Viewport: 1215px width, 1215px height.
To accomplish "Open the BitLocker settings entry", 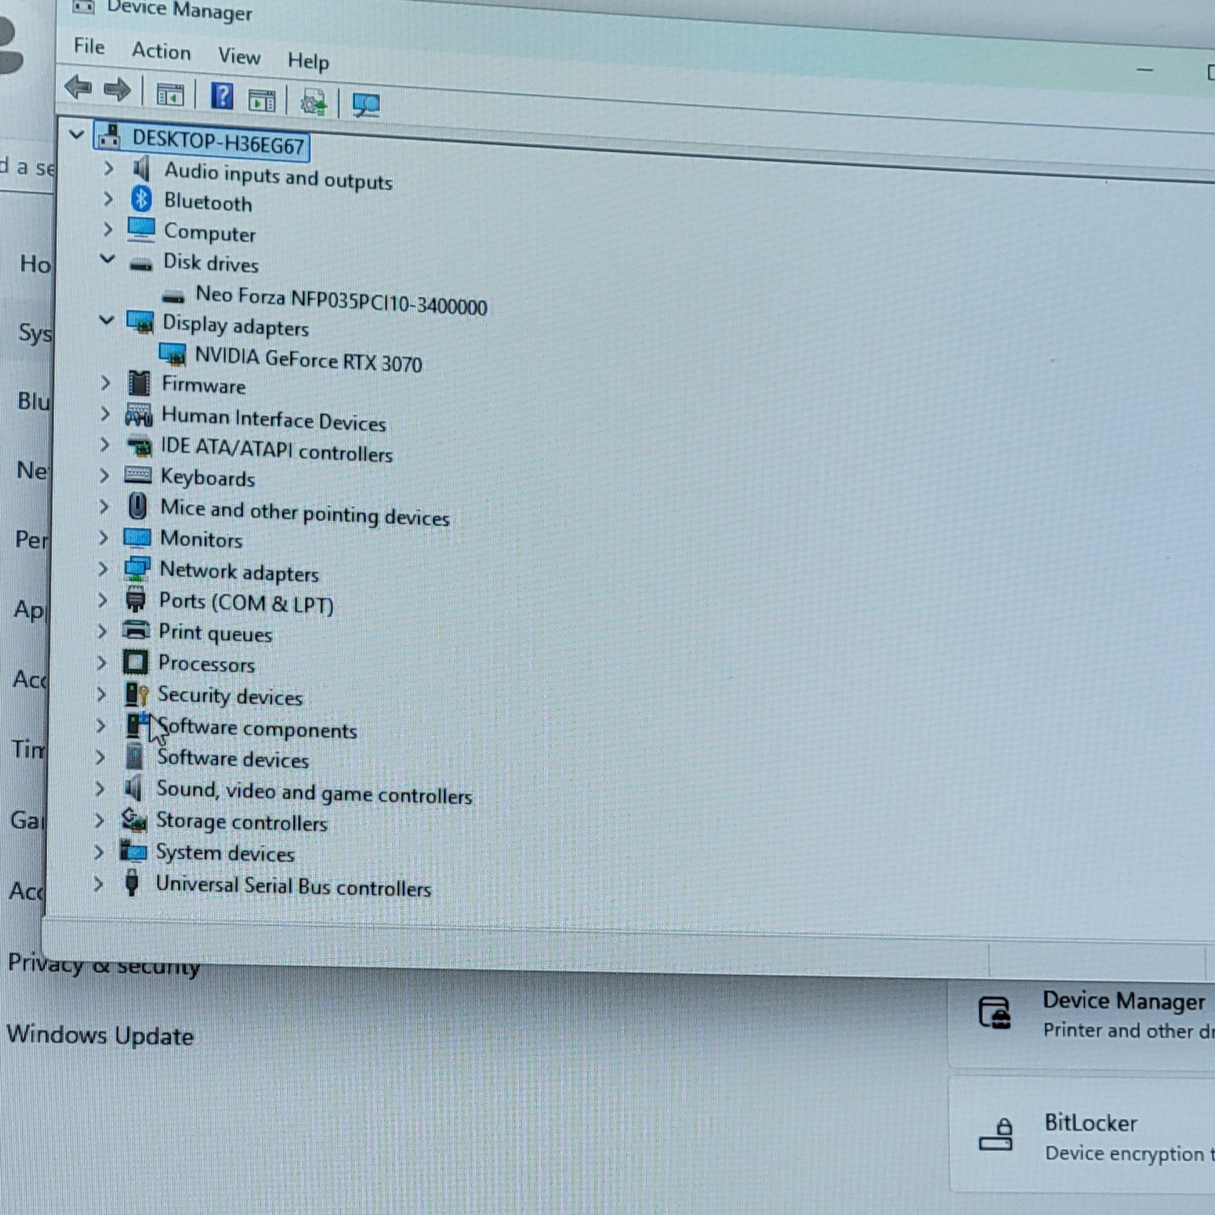I will tap(1090, 1123).
